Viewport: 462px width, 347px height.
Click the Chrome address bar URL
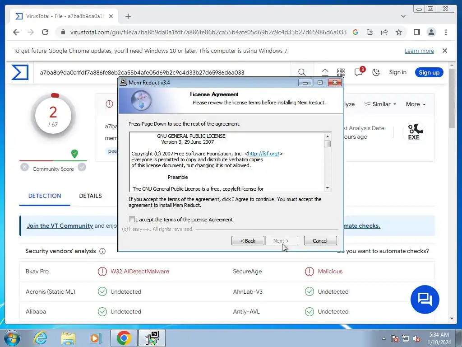coord(208,32)
